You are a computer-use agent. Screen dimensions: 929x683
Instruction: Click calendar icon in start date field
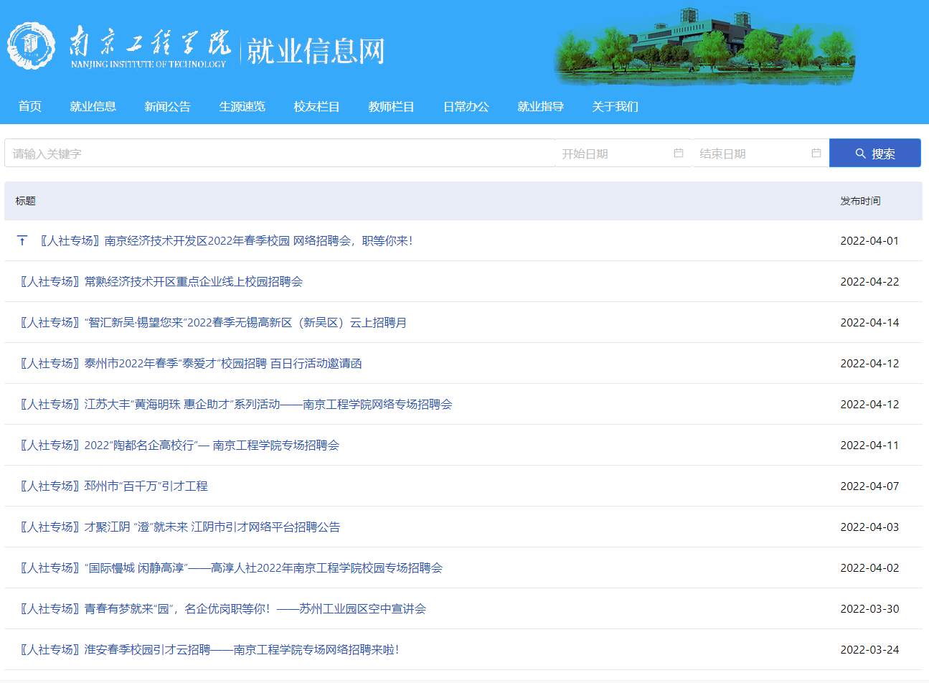coord(678,153)
